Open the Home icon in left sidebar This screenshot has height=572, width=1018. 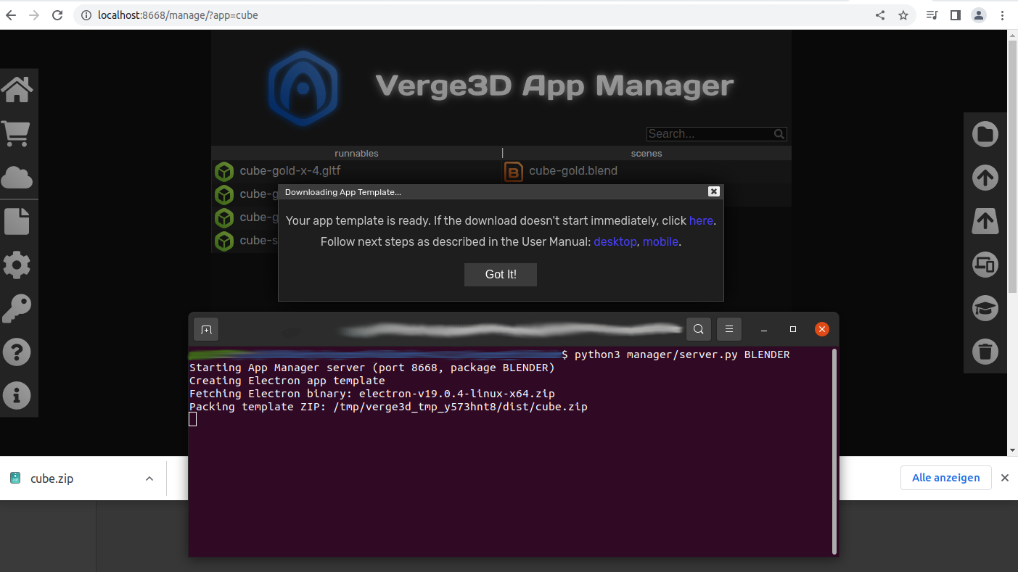coord(17,89)
